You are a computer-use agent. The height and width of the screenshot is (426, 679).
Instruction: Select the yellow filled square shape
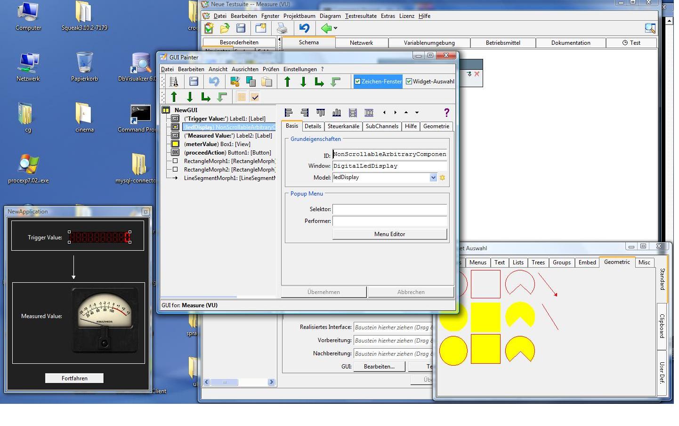tap(485, 317)
